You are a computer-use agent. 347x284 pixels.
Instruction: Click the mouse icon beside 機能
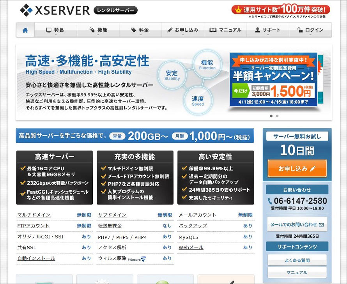coord(92,30)
